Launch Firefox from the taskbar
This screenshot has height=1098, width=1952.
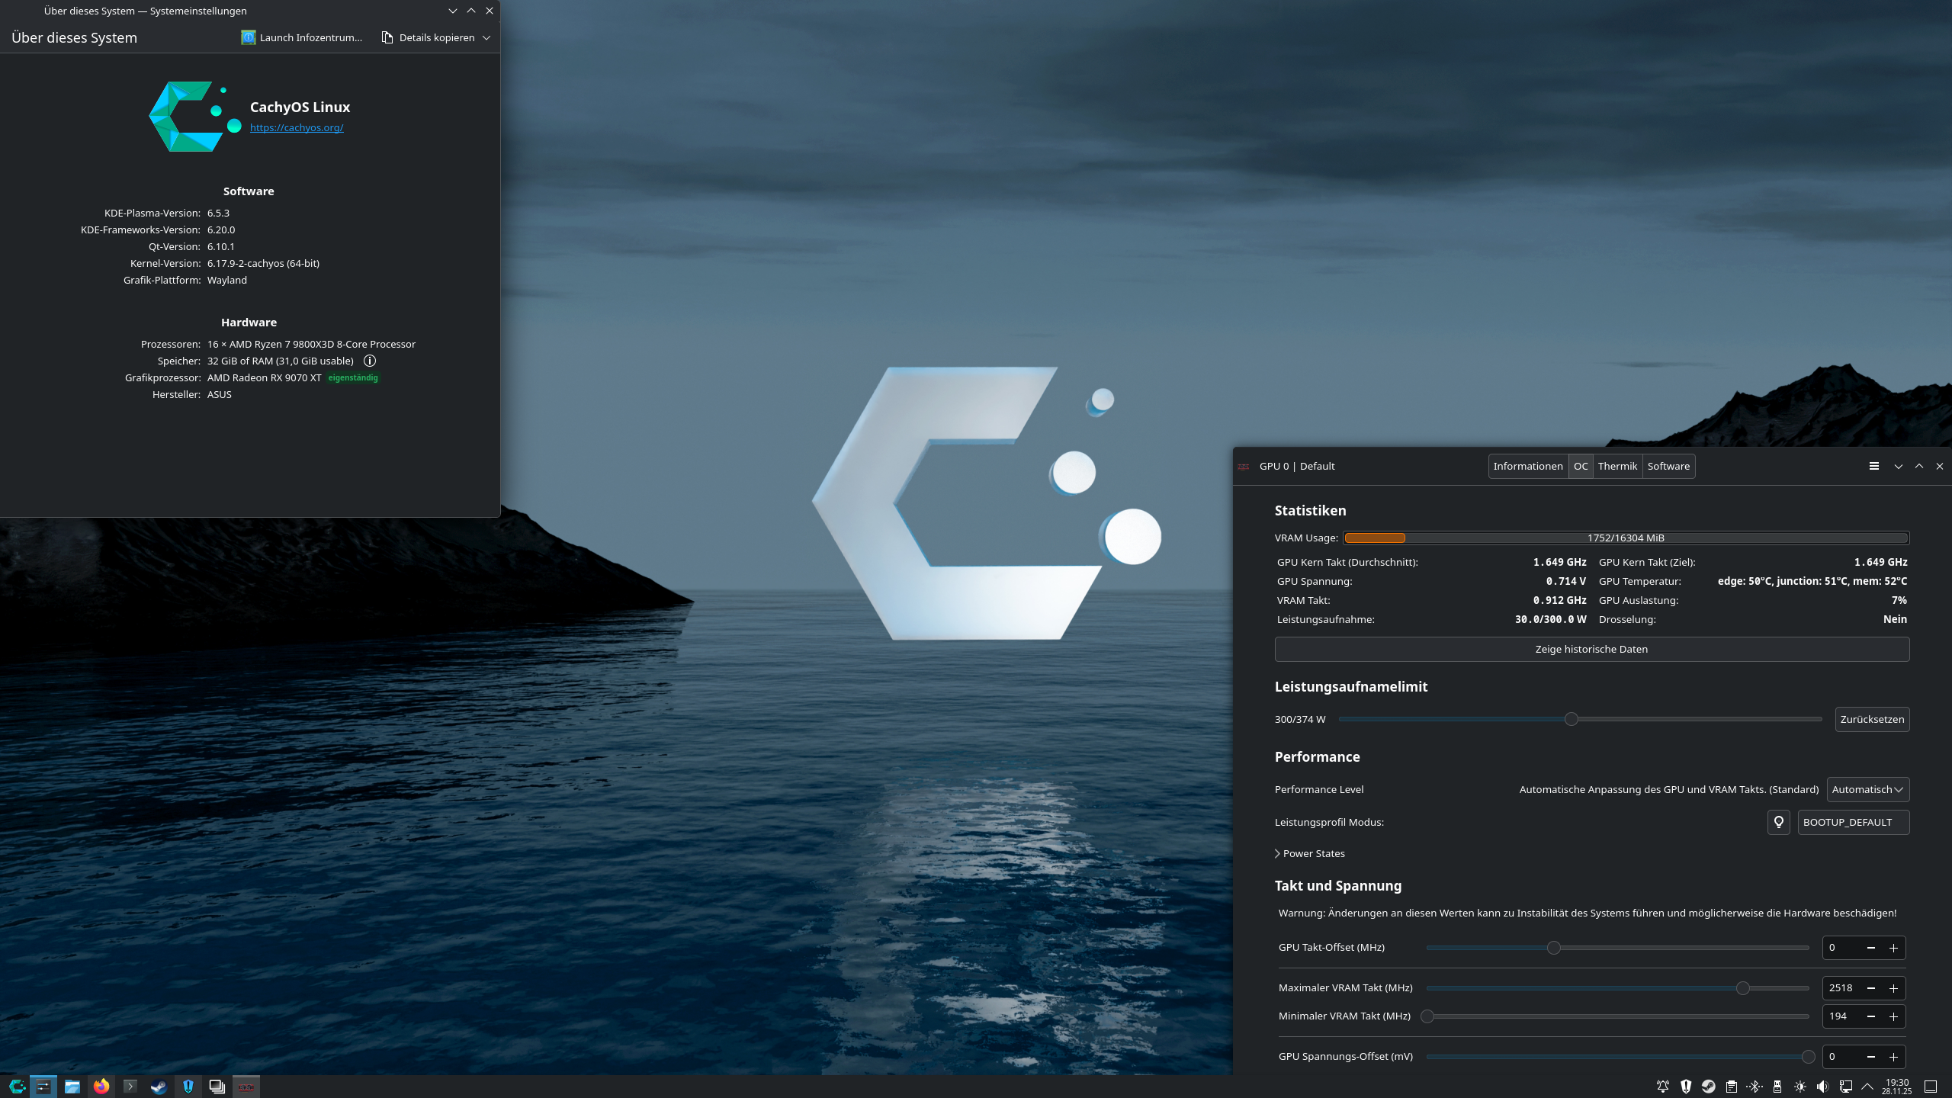(x=101, y=1087)
